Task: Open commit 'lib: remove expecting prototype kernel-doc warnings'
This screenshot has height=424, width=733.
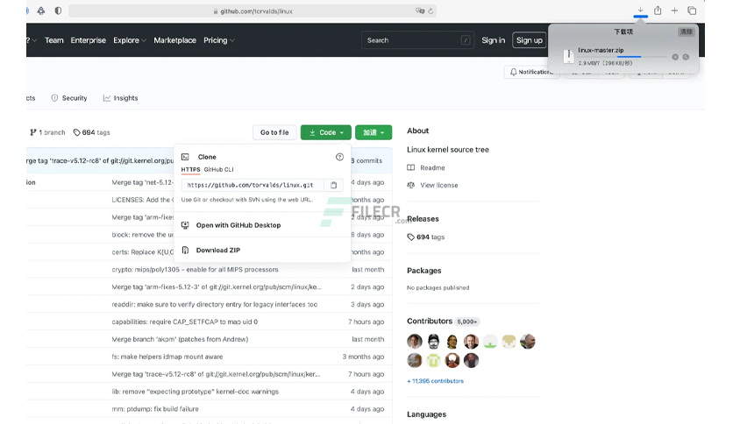Action: (x=195, y=392)
